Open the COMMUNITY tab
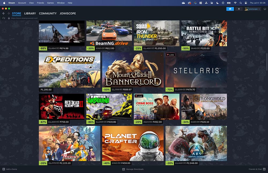The width and height of the screenshot is (268, 173). pyautogui.click(x=48, y=13)
